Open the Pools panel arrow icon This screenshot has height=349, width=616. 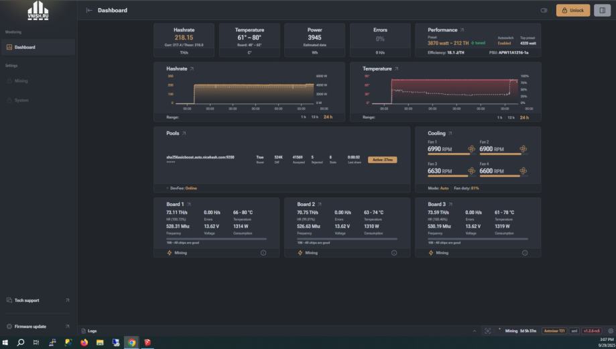184,134
